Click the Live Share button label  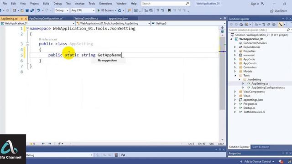[281, 11]
